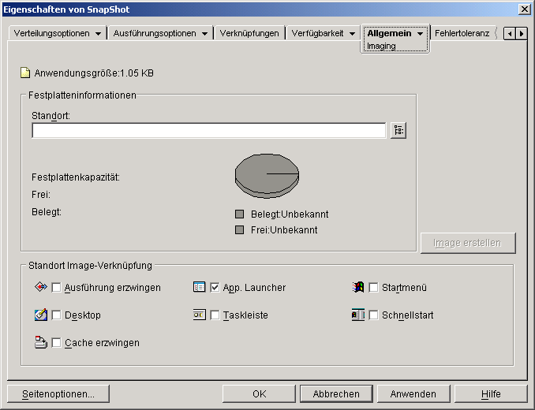535x410 pixels.
Task: Click the Anwenden button
Action: [x=413, y=394]
